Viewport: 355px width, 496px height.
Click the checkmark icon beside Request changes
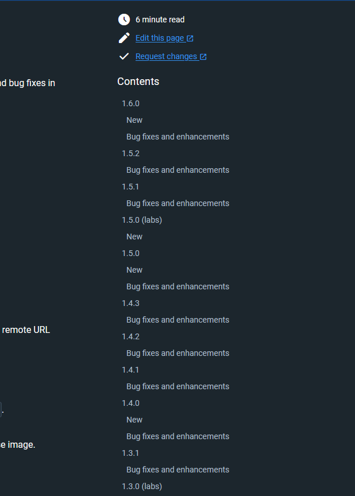point(123,56)
